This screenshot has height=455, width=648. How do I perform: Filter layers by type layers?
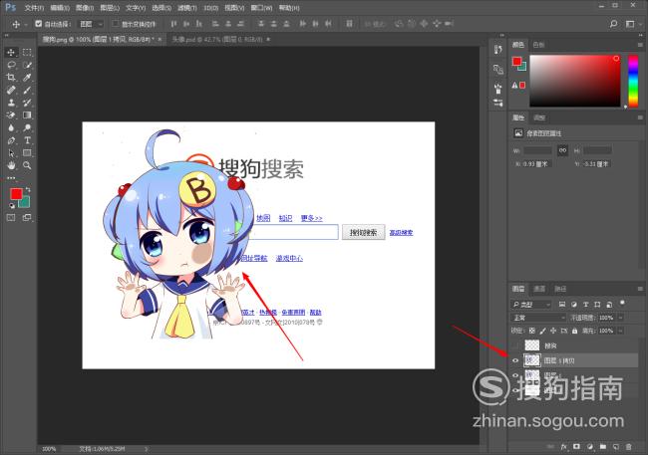click(585, 305)
